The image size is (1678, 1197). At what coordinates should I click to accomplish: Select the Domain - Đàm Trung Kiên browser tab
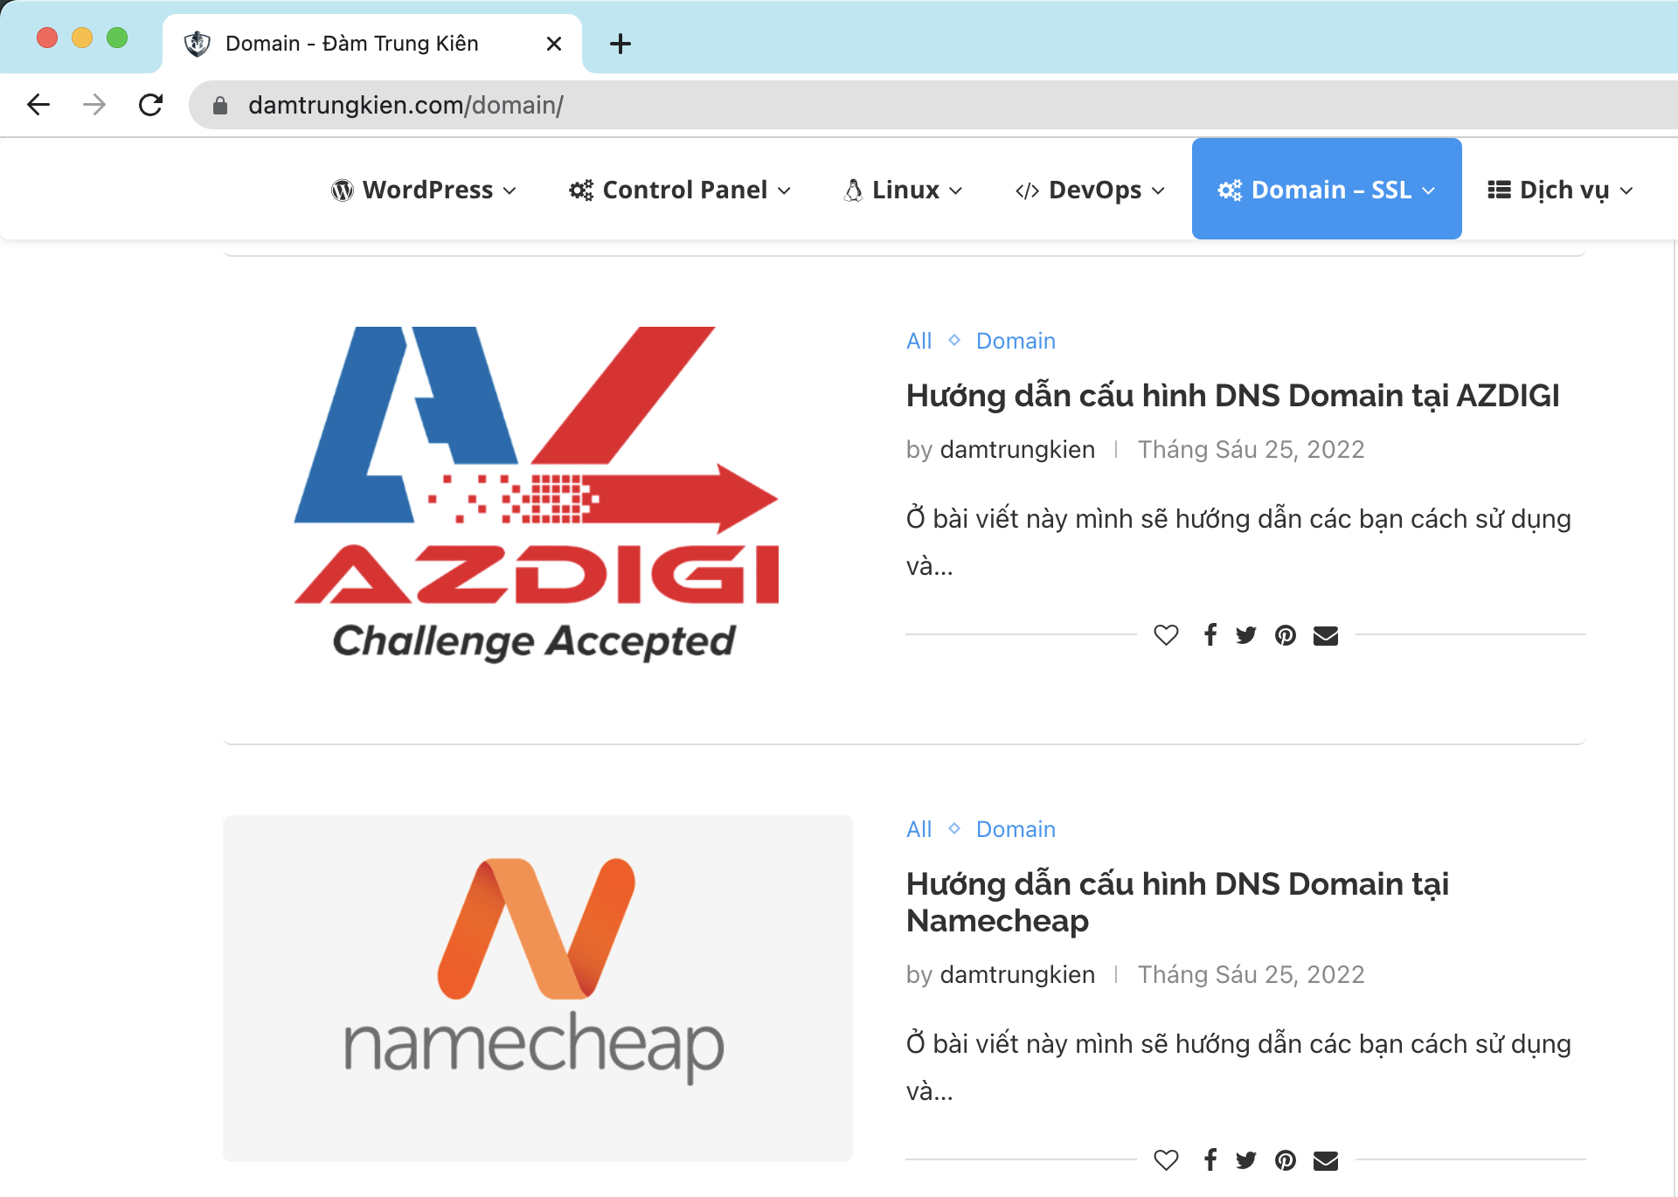coord(372,44)
